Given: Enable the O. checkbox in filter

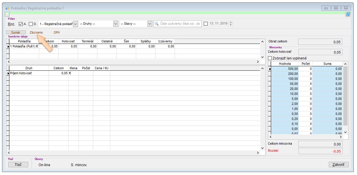Looking at the screenshot, I should [31, 24].
